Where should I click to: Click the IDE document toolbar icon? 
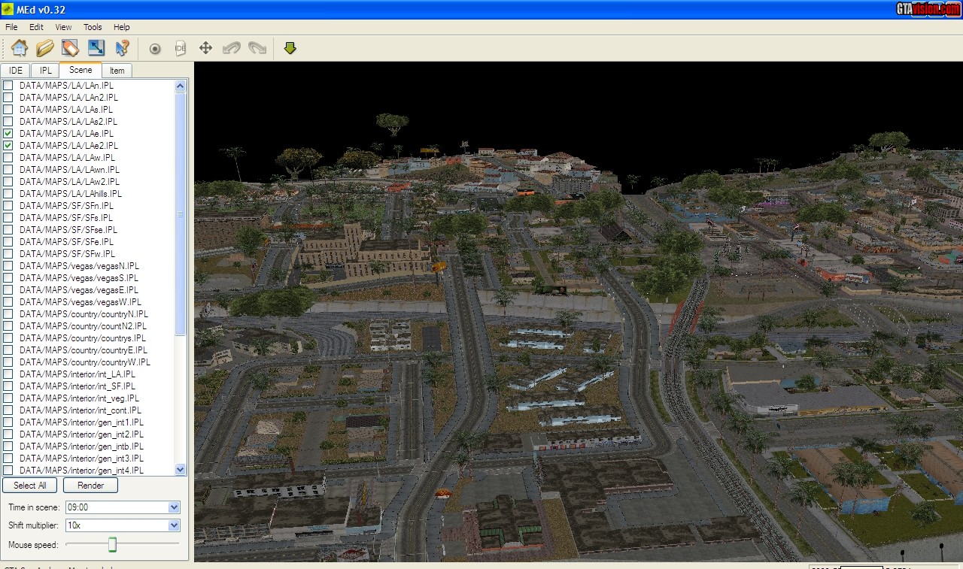[x=180, y=48]
